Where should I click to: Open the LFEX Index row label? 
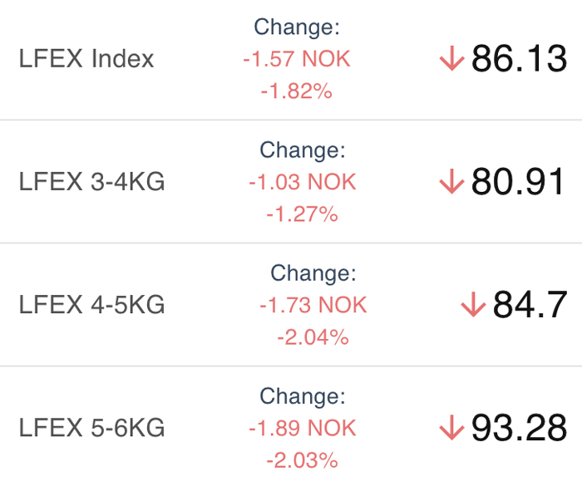[x=86, y=59]
